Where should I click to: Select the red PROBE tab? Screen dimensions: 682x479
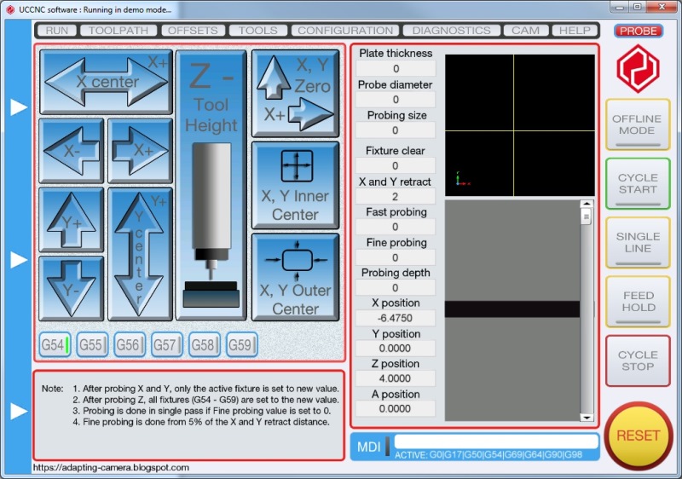click(x=638, y=31)
